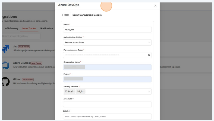Click the Name input field

point(107,30)
